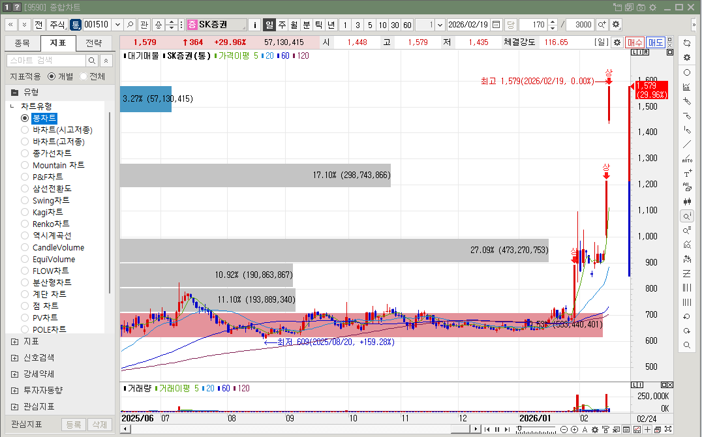Select the 전체 indicator apply radio
The width and height of the screenshot is (702, 437).
point(84,76)
